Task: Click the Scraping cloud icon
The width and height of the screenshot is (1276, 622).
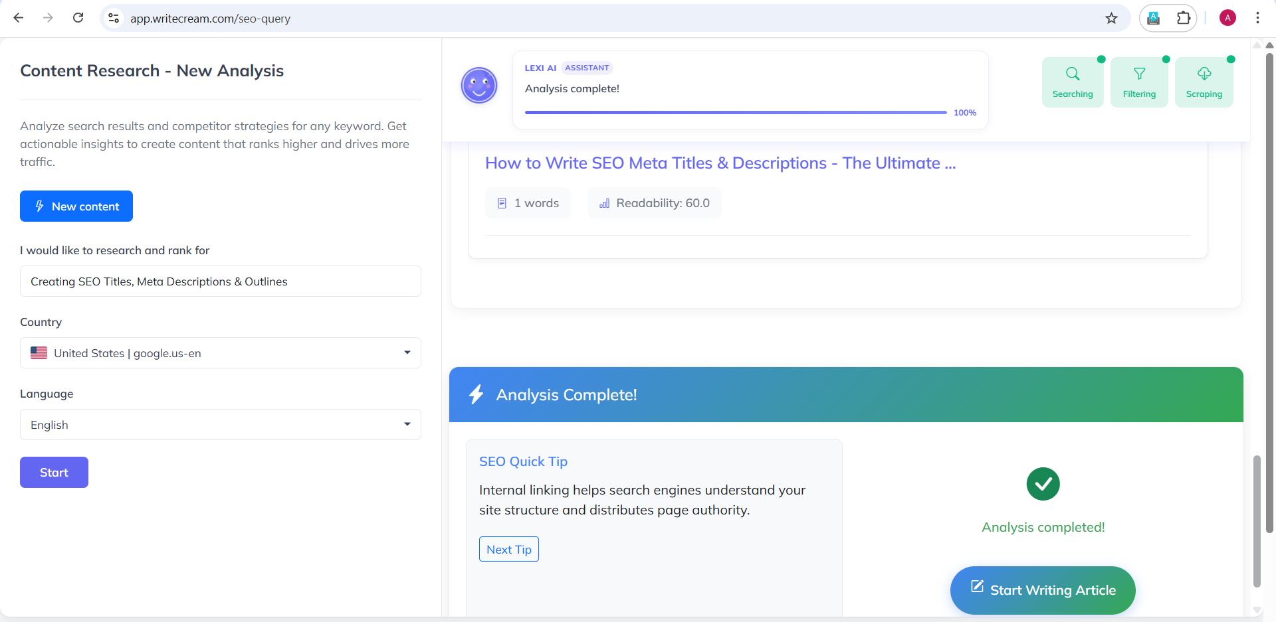Action: tap(1204, 74)
